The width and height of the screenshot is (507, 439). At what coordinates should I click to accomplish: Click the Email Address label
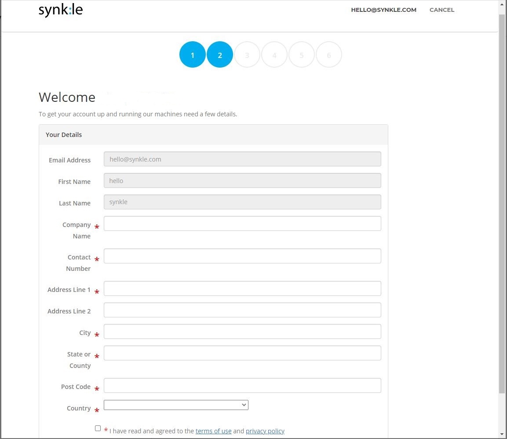(x=69, y=160)
